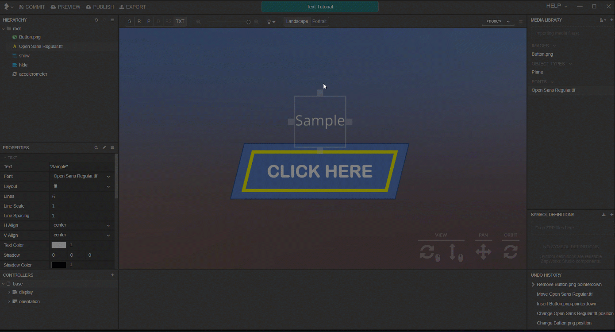This screenshot has height=332, width=615.
Task: Select the R rotation mode icon
Action: [x=139, y=21]
